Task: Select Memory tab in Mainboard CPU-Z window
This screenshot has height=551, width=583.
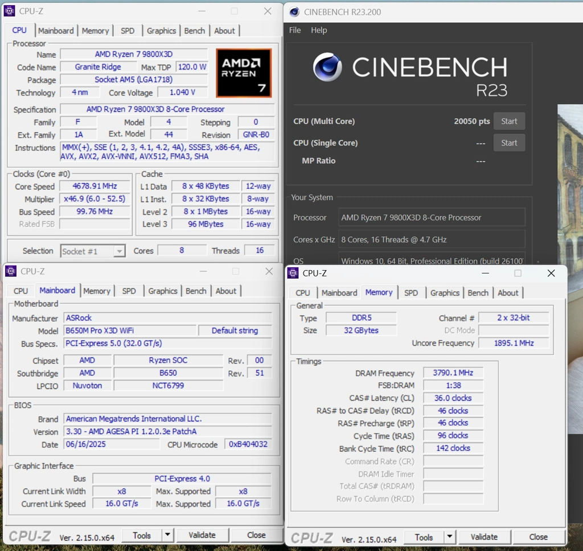Action: pos(97,291)
